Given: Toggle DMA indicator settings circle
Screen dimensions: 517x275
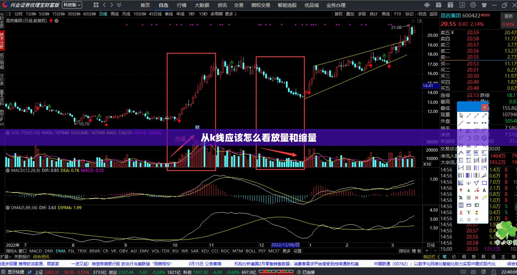Looking at the screenshot, I should [8, 208].
